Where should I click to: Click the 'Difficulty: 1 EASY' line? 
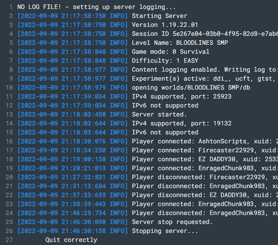(x=165, y=61)
